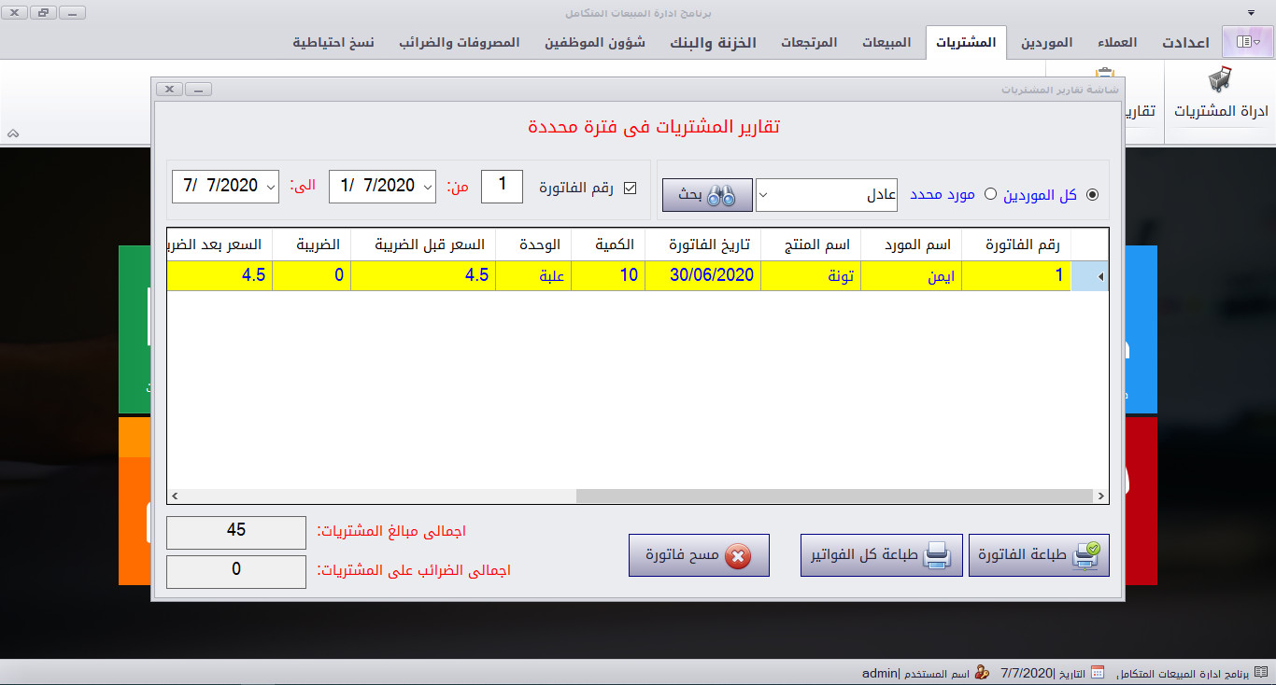Viewport: 1276px width, 685px height.
Task: Uncheck the رقم الفاتورة checkbox
Action: pyautogui.click(x=631, y=188)
